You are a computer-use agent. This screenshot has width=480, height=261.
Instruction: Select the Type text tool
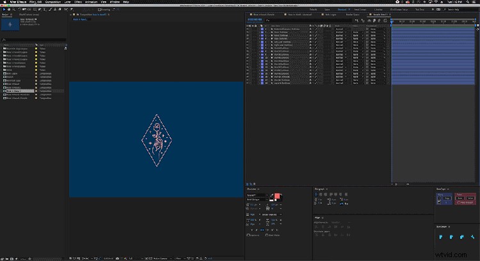click(x=45, y=10)
